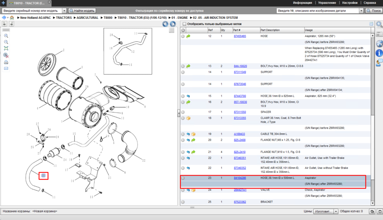Click the basket copy icon in the status bar

point(372,212)
